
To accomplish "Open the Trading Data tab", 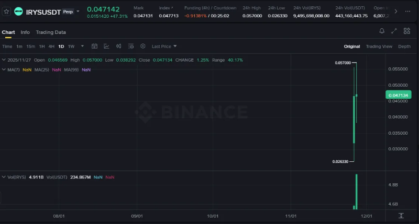I will click(x=51, y=32).
